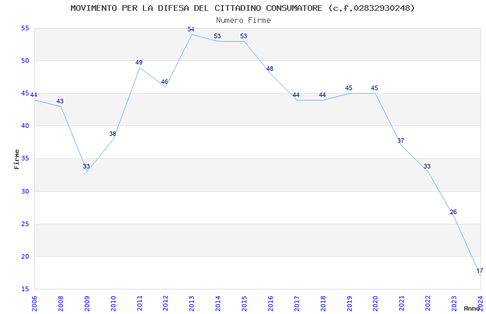Click the x-axis year label 2023
486x314 pixels.
[454, 303]
